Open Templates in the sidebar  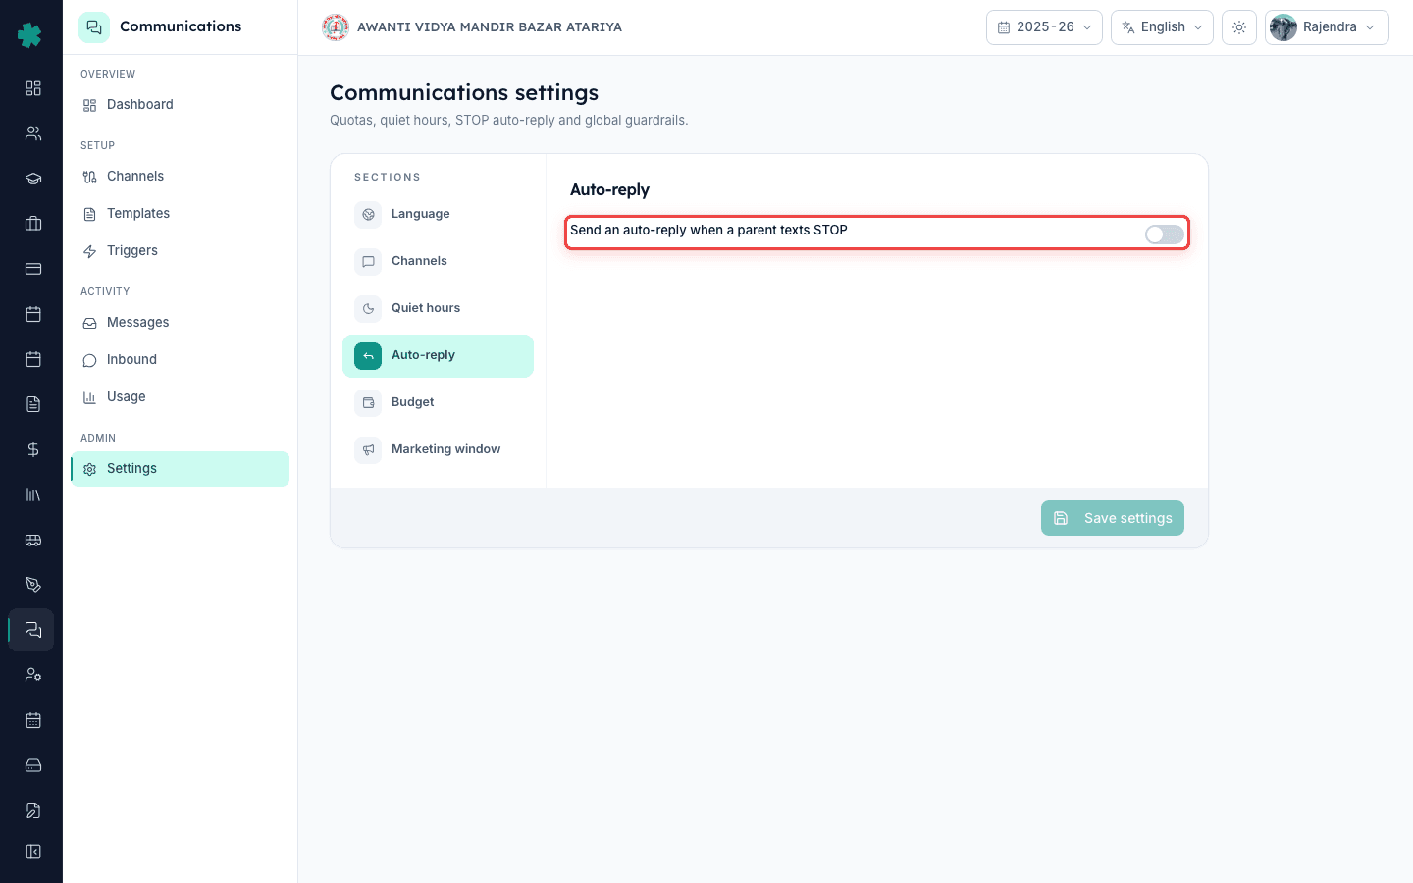(x=180, y=214)
